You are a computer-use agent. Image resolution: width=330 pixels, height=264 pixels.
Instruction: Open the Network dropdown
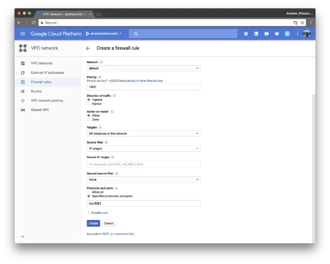[143, 68]
